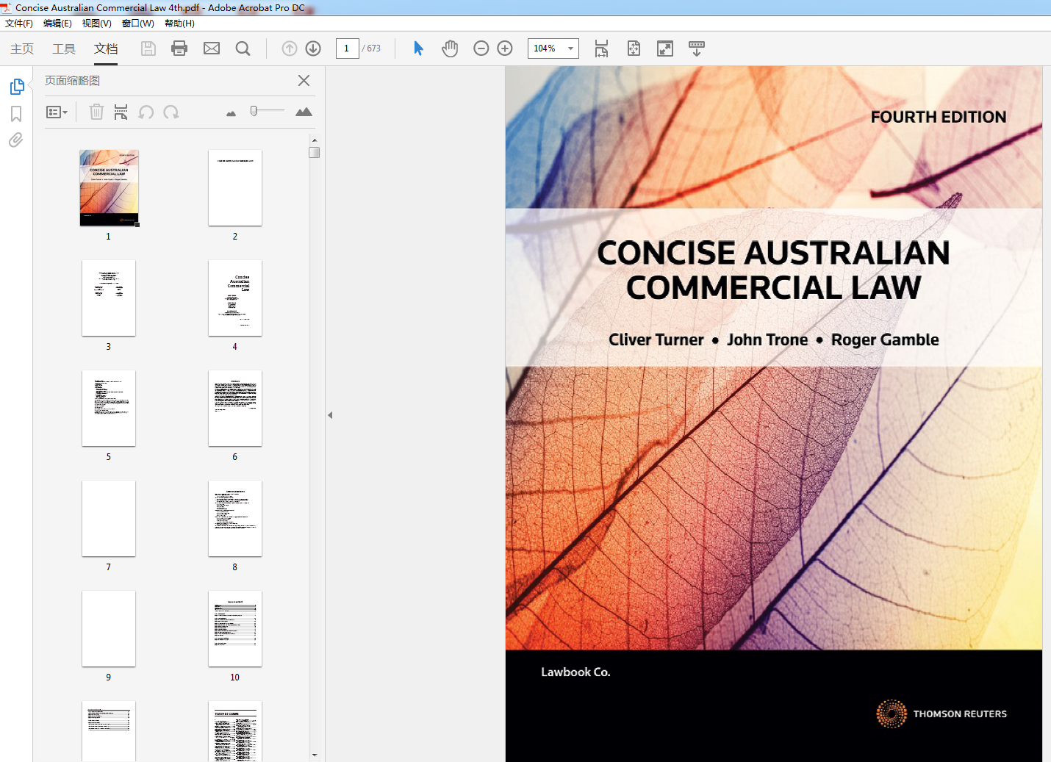
Task: Select page 3 thumbnail
Action: (109, 298)
